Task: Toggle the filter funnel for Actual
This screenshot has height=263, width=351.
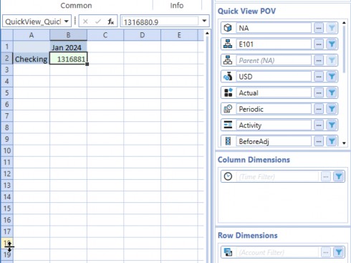Action: pos(332,92)
